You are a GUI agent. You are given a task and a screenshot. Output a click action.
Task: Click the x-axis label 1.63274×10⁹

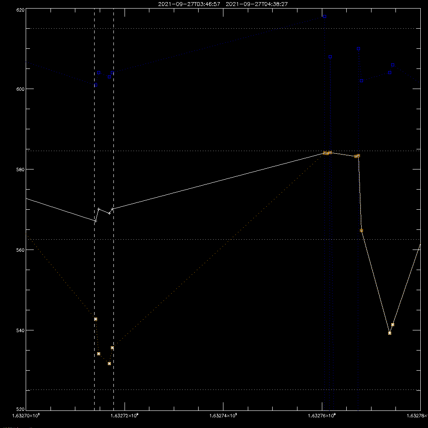tap(223, 416)
